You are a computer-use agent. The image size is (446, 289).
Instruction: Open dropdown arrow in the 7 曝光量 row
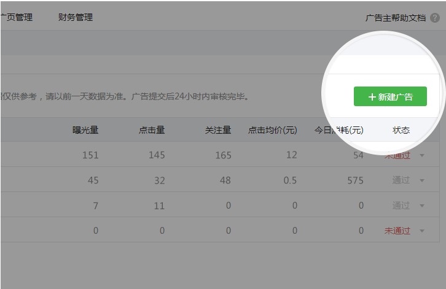422,206
